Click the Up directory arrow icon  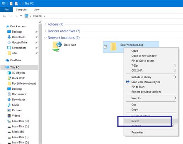click(x=21, y=16)
